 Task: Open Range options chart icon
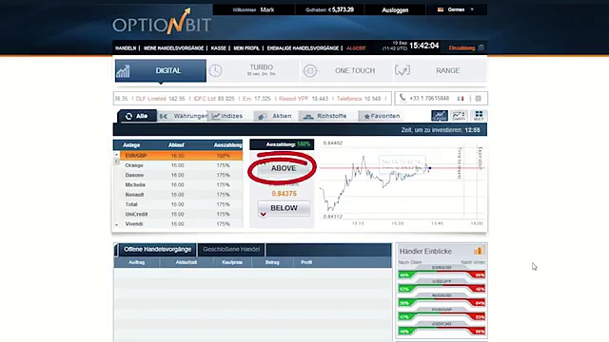coord(403,70)
